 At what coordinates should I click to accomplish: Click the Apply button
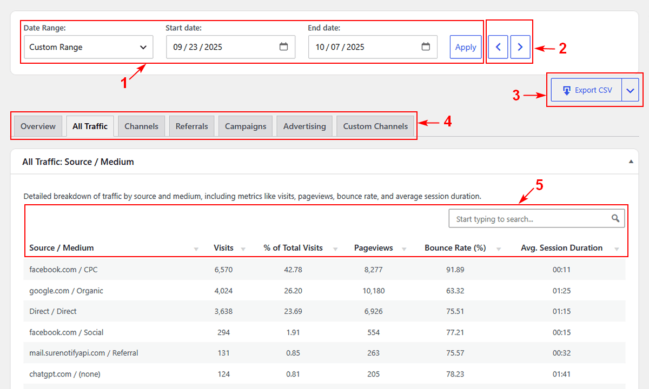pyautogui.click(x=466, y=47)
